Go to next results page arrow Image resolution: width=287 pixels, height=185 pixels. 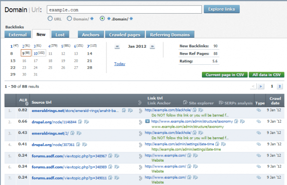point(261,86)
